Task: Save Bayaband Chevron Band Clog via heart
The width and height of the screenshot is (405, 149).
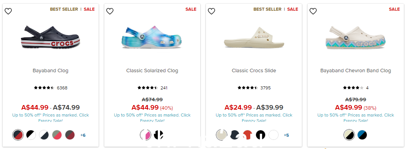Action: [x=313, y=11]
